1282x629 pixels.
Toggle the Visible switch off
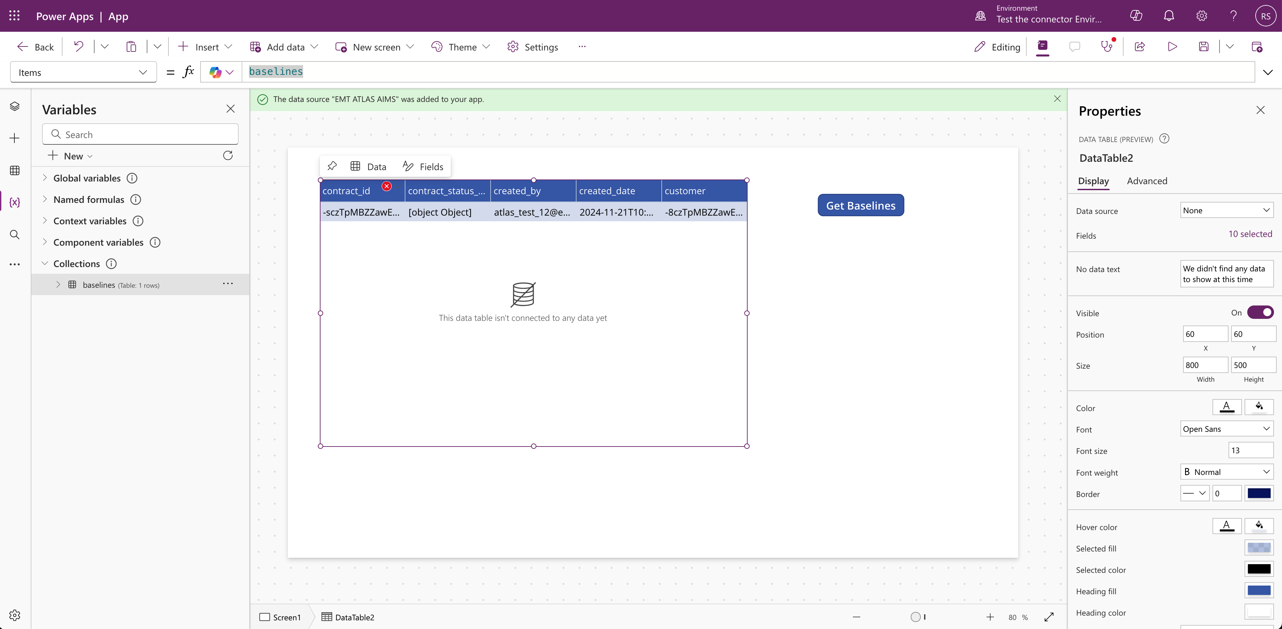(1260, 312)
